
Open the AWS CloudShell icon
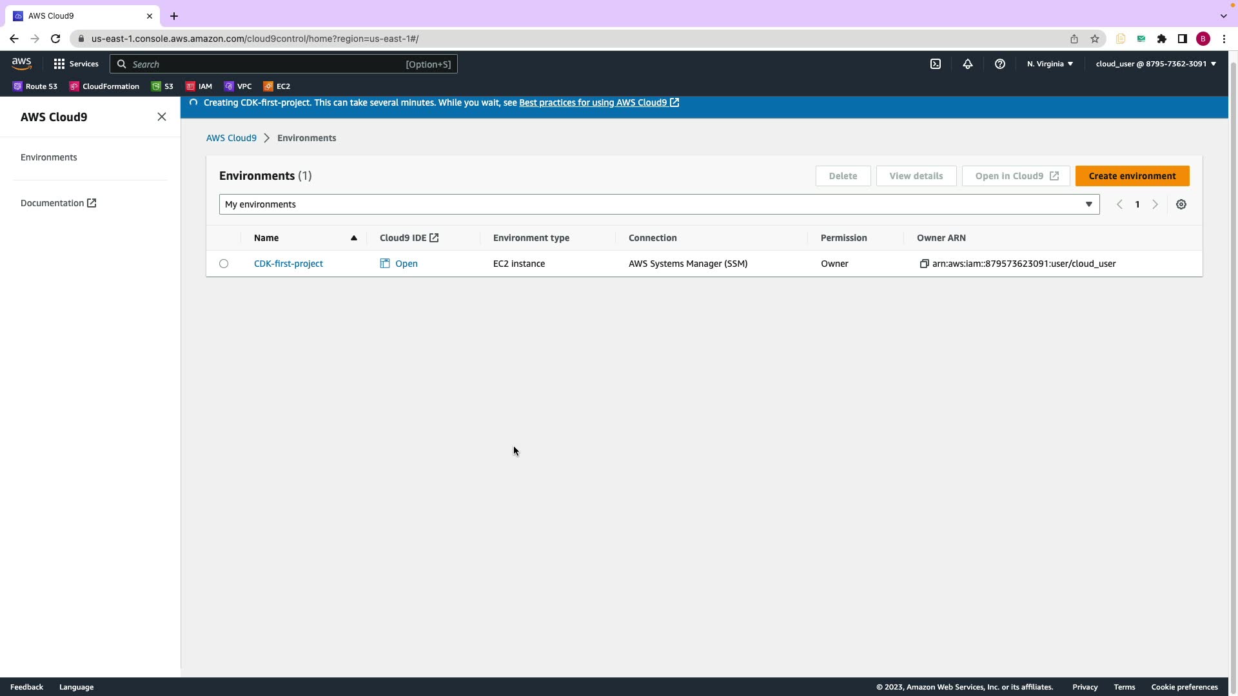click(935, 64)
